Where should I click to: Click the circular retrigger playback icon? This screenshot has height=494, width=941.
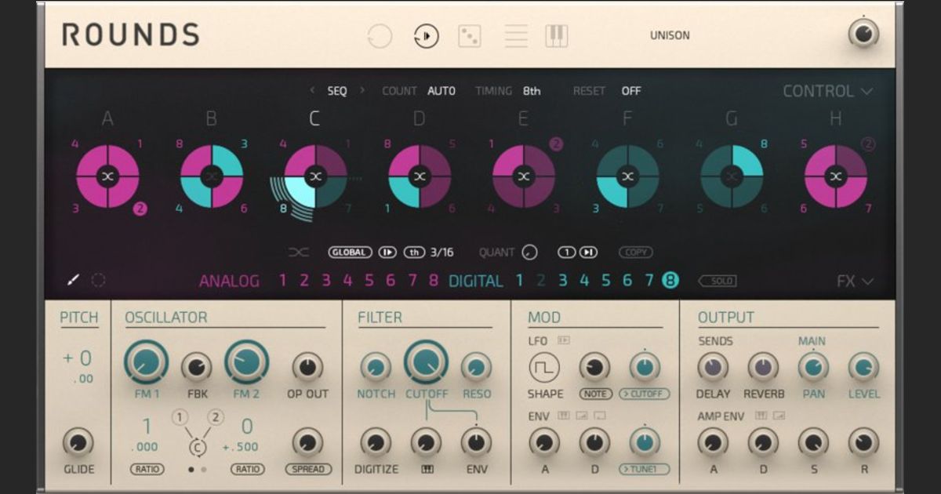[425, 35]
